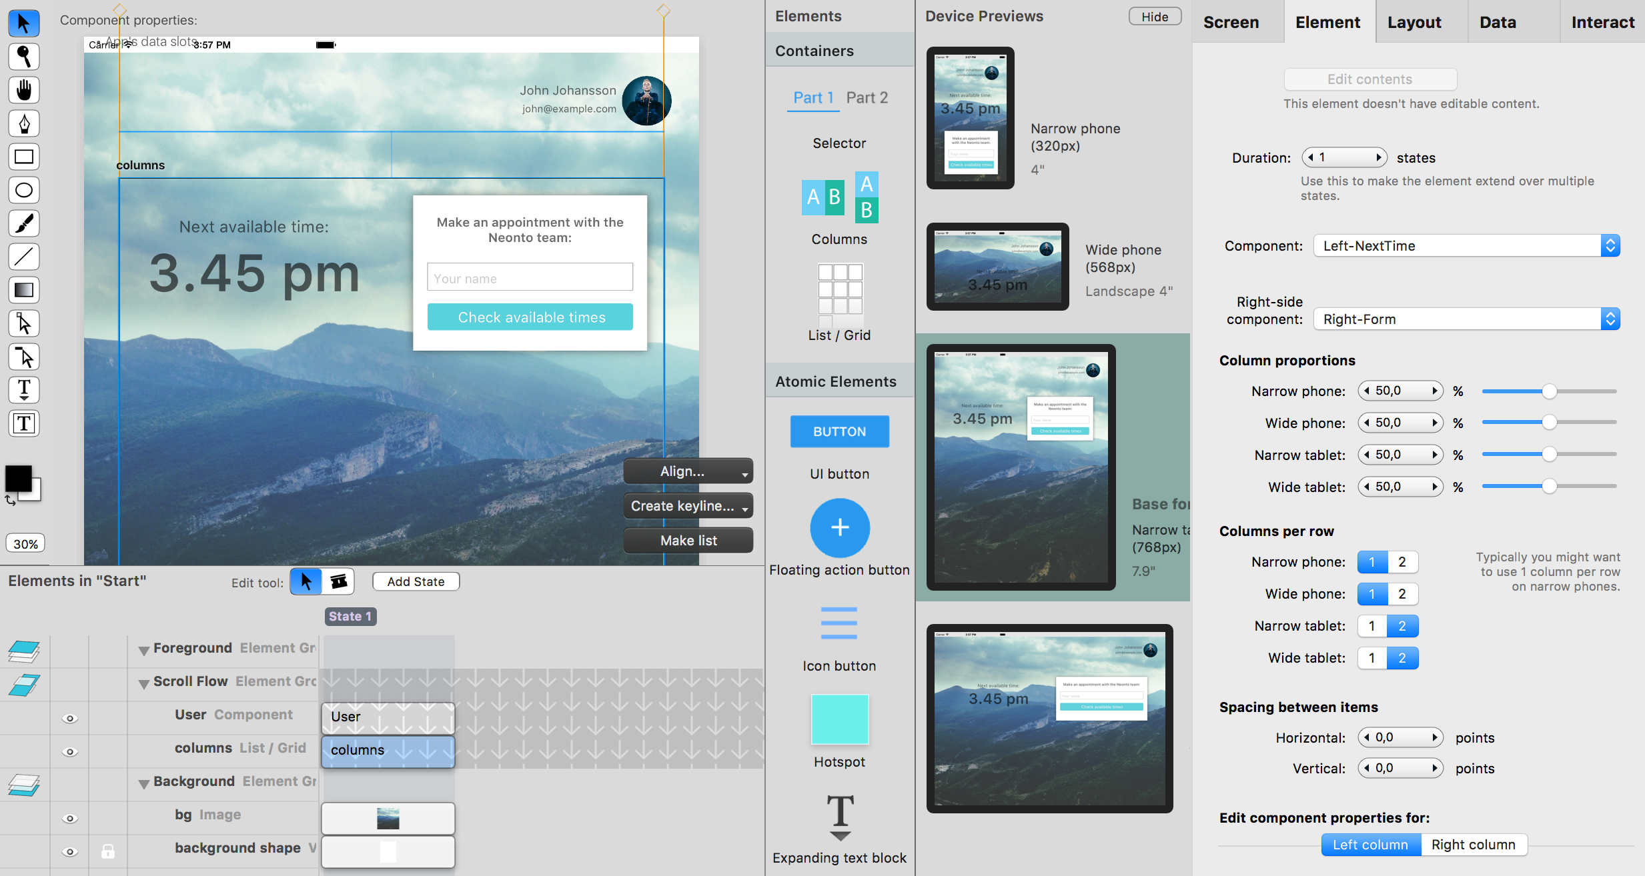Image resolution: width=1645 pixels, height=876 pixels.
Task: Click the Floating action button element
Action: (839, 528)
